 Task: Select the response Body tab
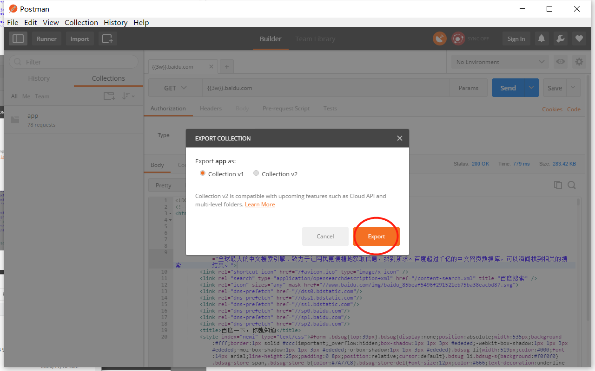click(x=157, y=165)
